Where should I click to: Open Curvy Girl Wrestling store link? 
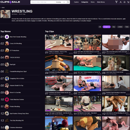pos(16,44)
